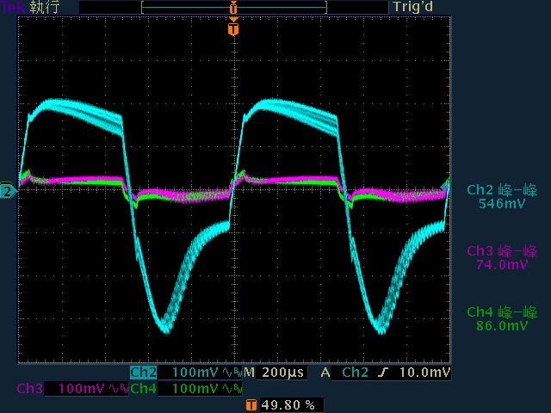The width and height of the screenshot is (551, 413).
Task: Click the orange trigger position T marker
Action: [233, 29]
